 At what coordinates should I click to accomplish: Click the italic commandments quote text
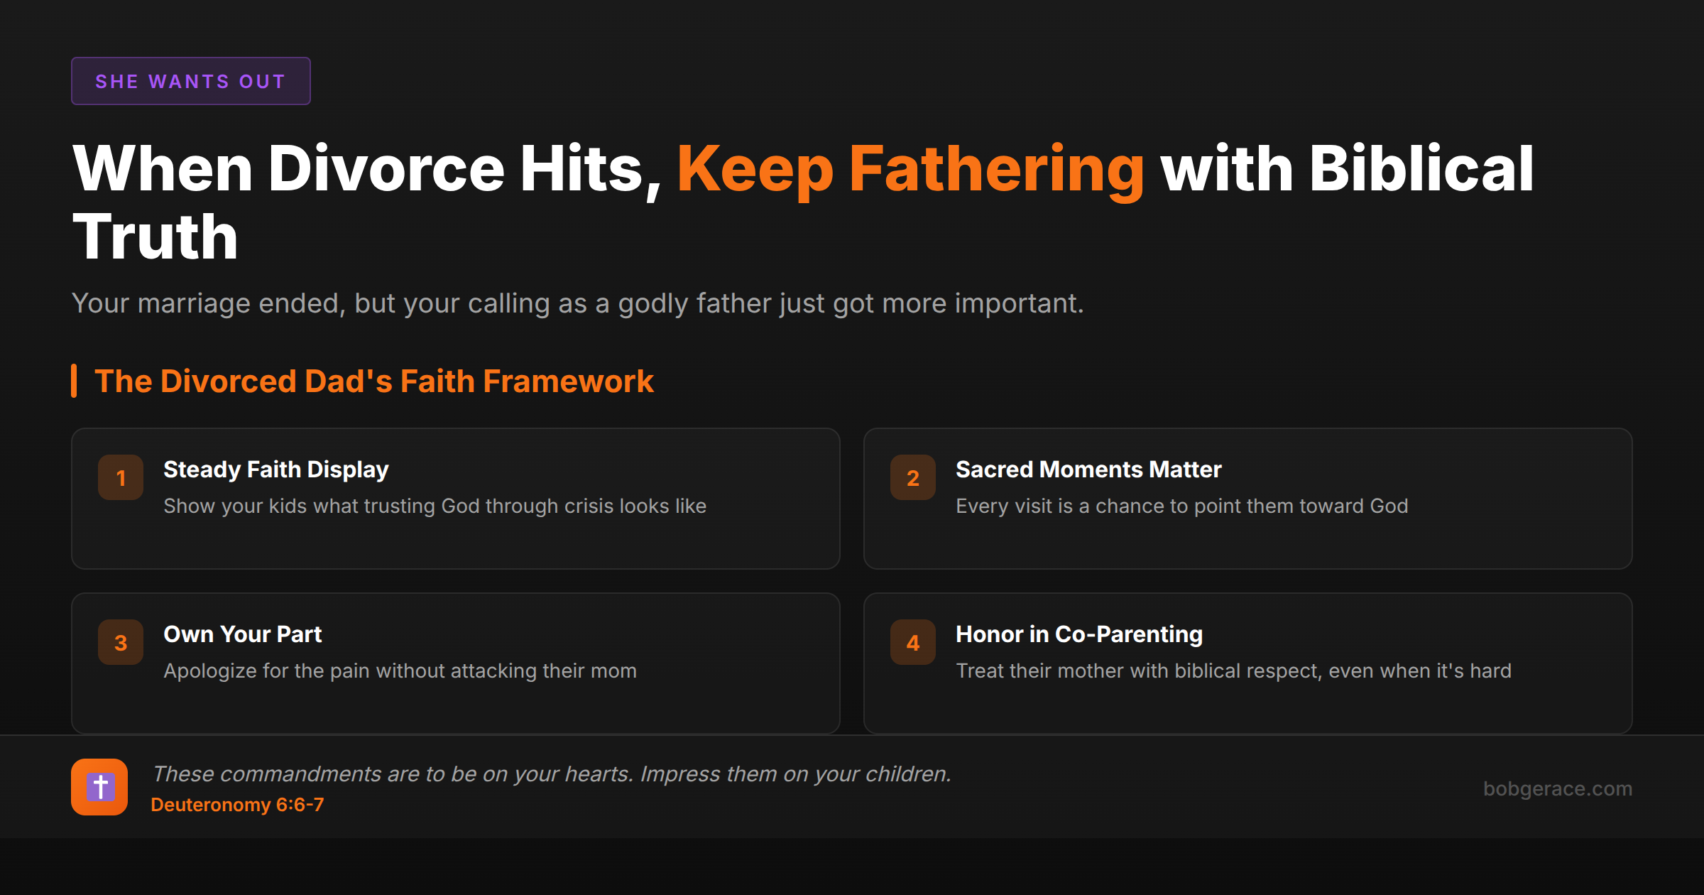click(x=552, y=774)
